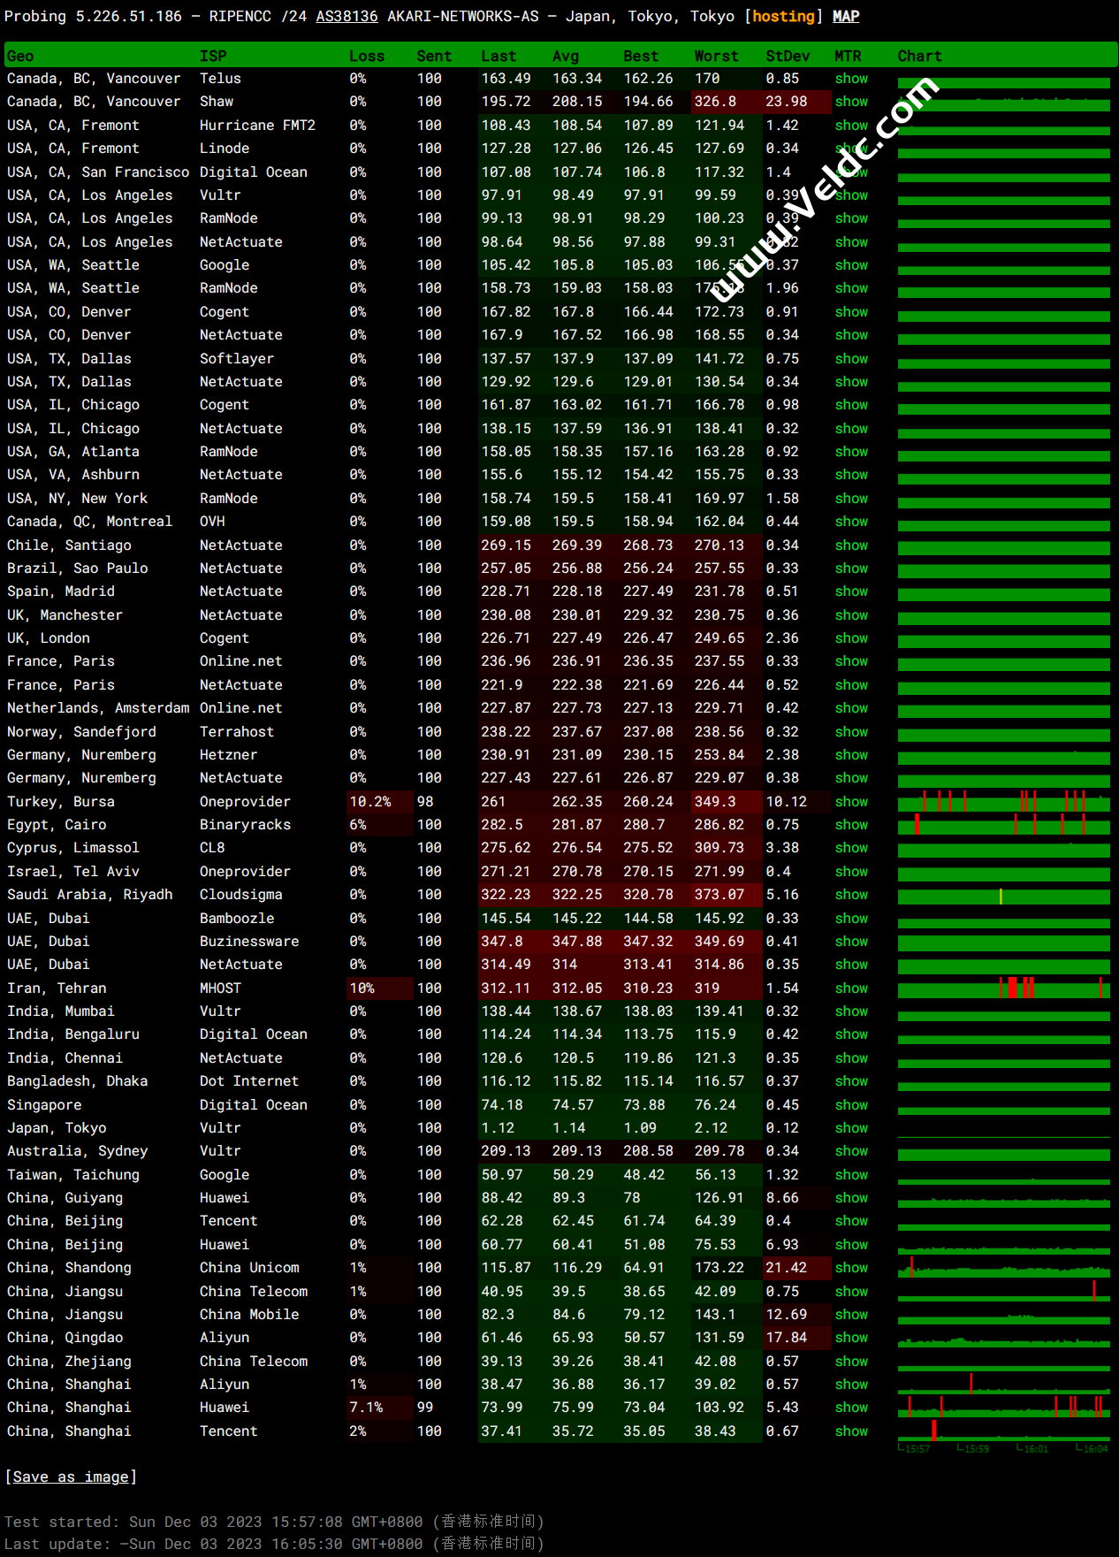Sort by the Geo column header
Image resolution: width=1119 pixels, height=1557 pixels.
tap(20, 56)
